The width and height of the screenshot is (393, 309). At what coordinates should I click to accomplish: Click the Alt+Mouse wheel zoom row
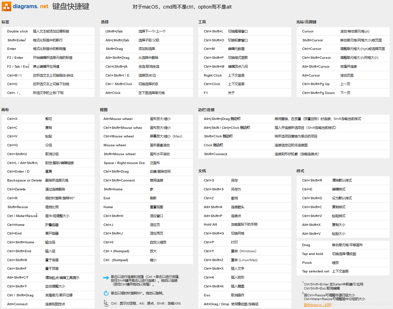pyautogui.click(x=146, y=119)
